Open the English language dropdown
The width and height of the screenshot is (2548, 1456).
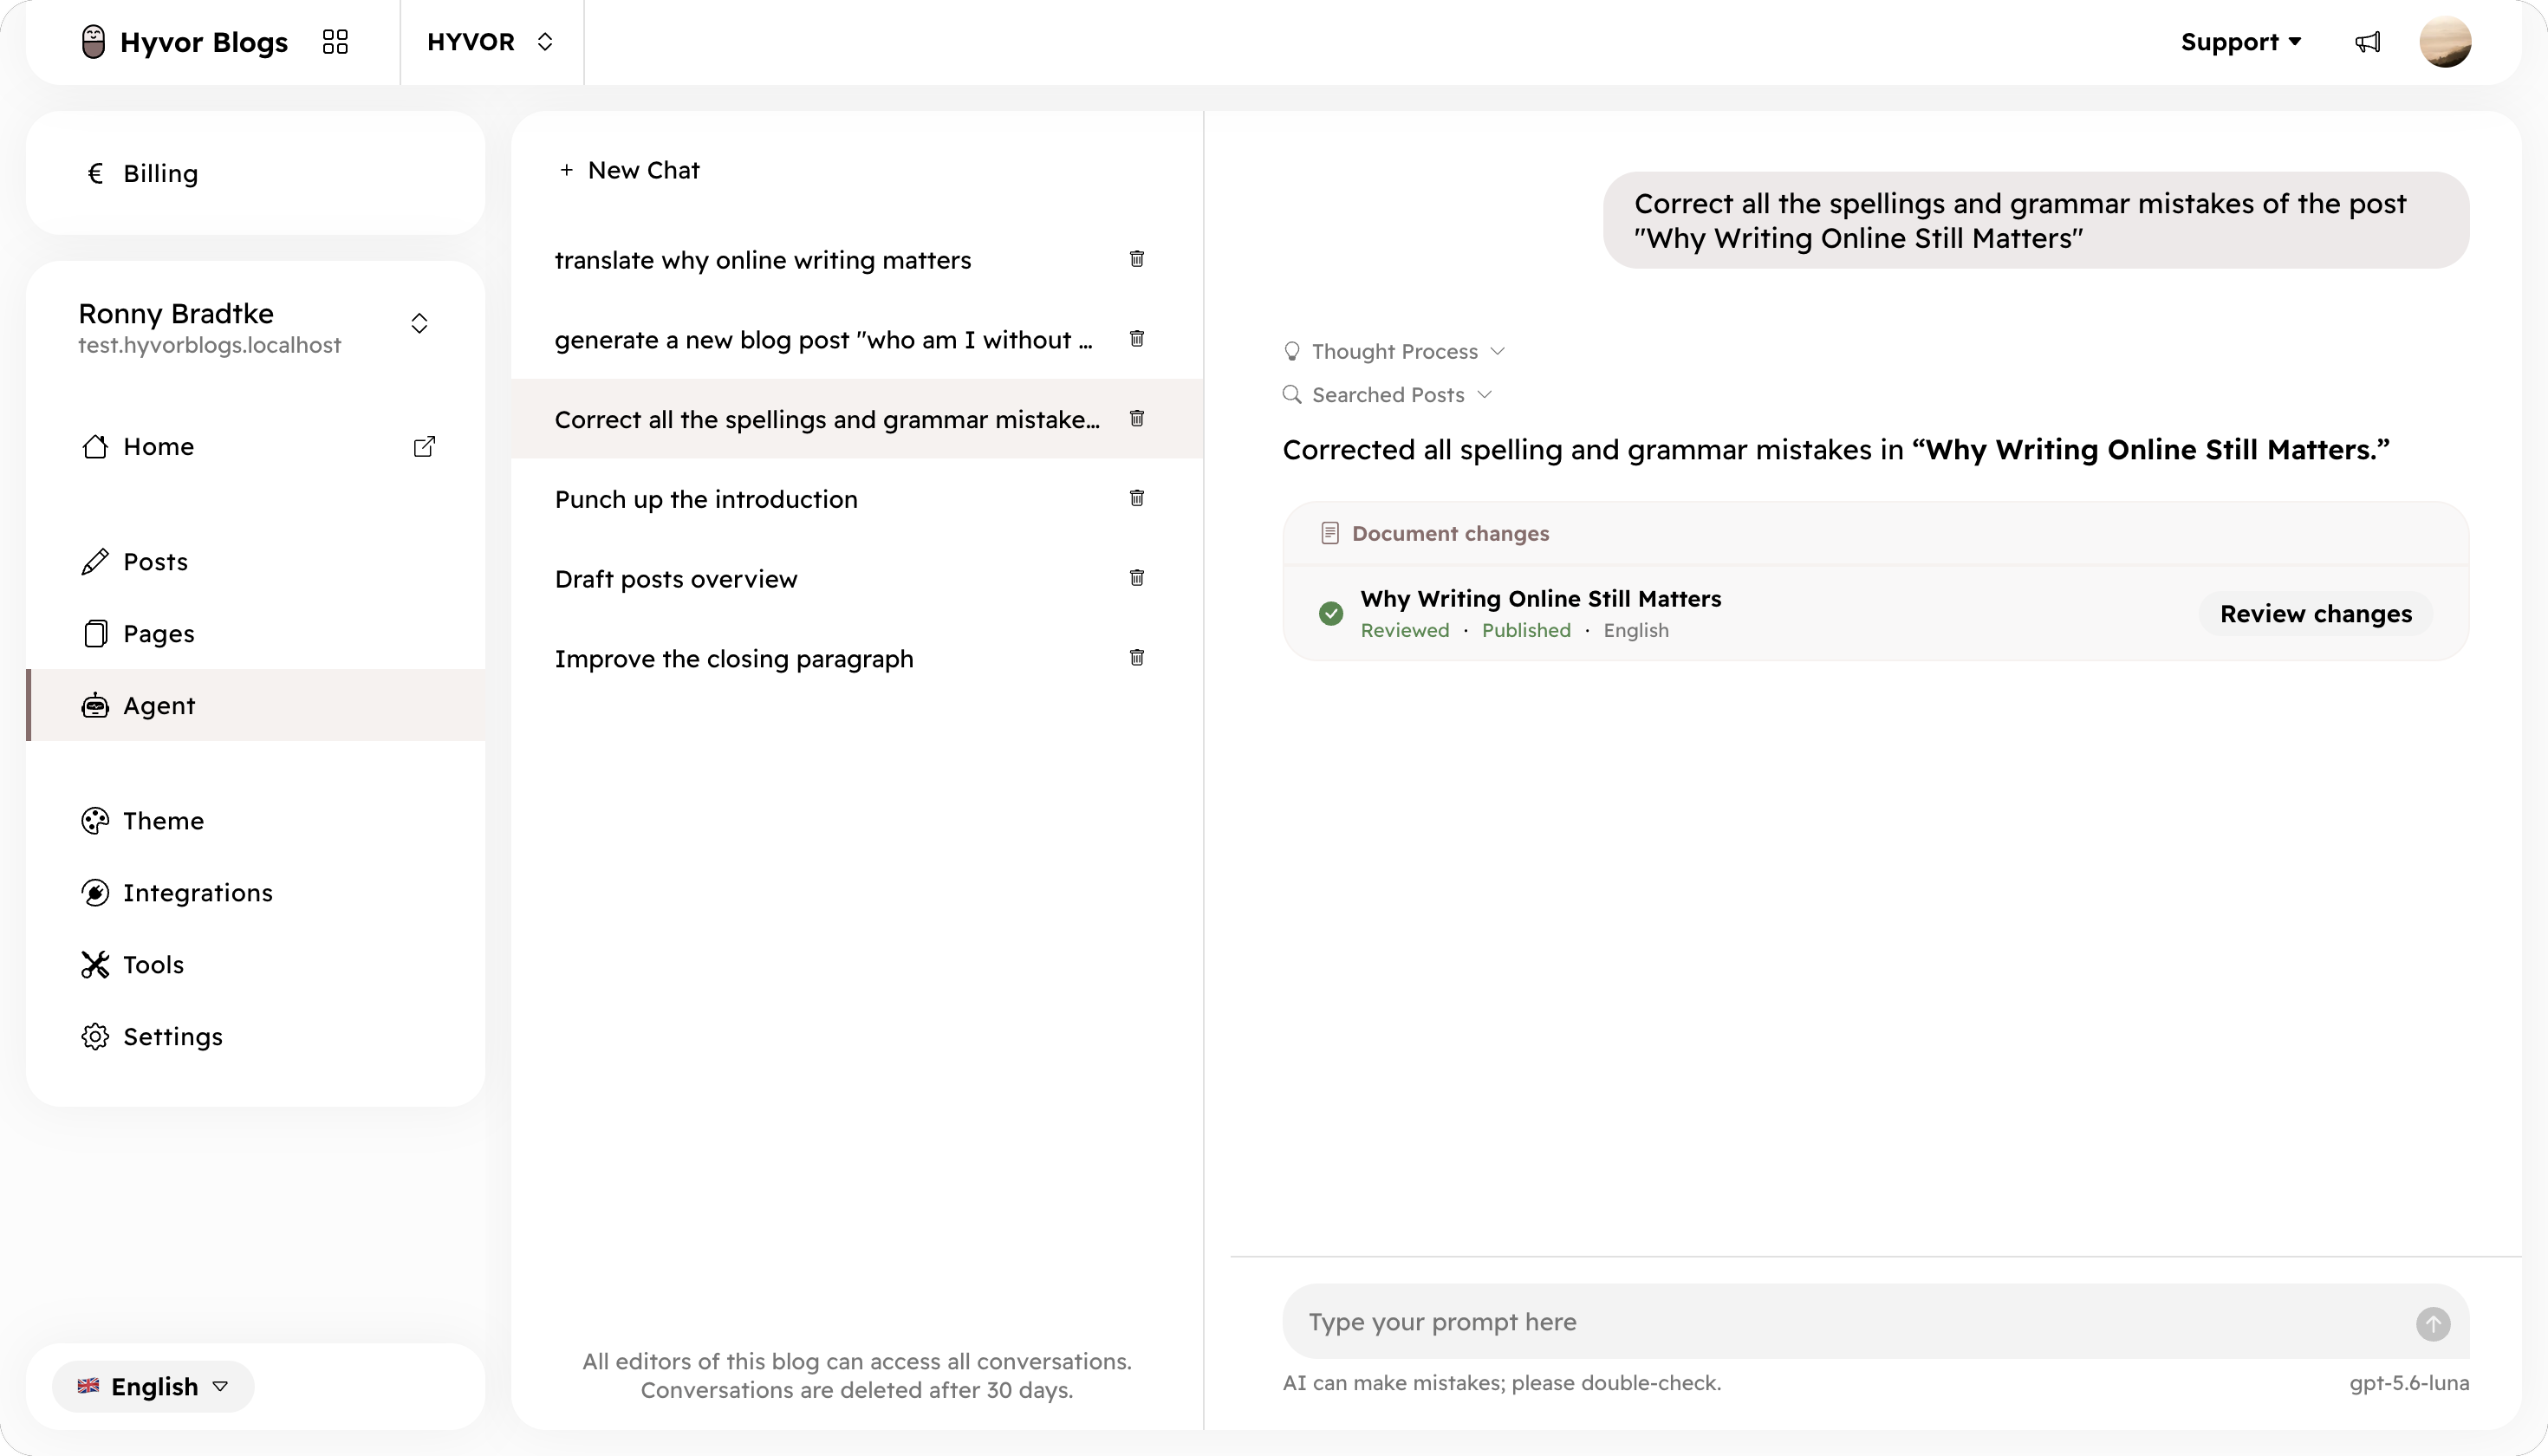click(153, 1386)
